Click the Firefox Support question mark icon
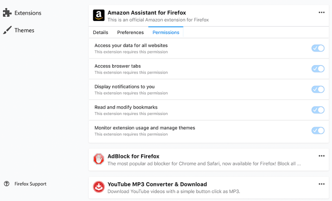The height and width of the screenshot is (201, 332). (x=7, y=184)
